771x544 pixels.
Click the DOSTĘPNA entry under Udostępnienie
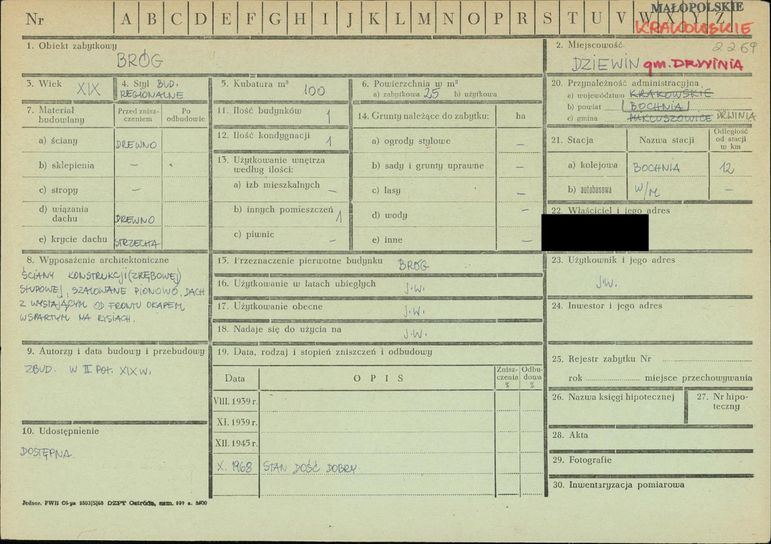click(46, 453)
